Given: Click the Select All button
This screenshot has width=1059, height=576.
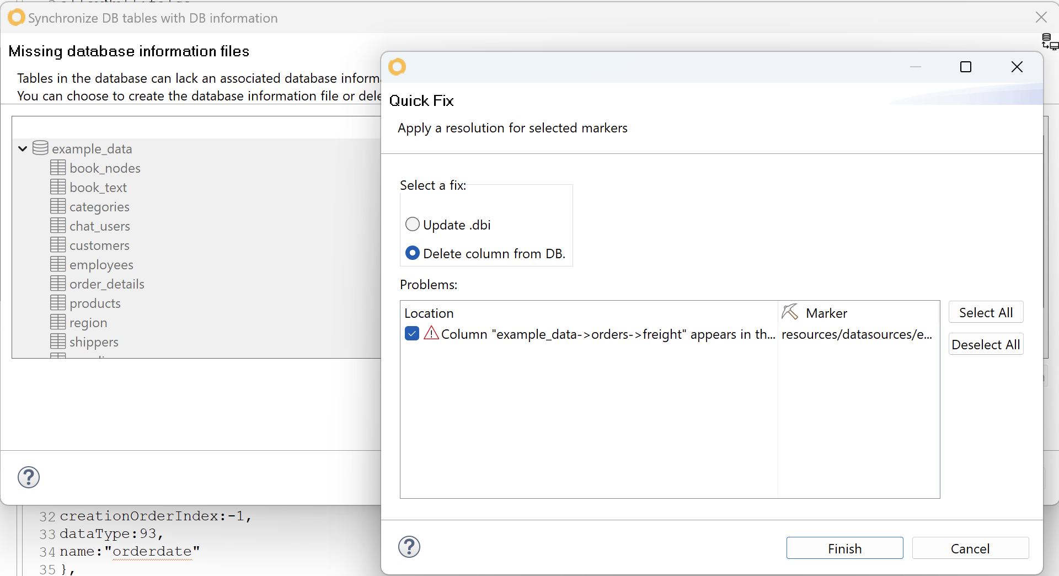Looking at the screenshot, I should click(x=986, y=312).
